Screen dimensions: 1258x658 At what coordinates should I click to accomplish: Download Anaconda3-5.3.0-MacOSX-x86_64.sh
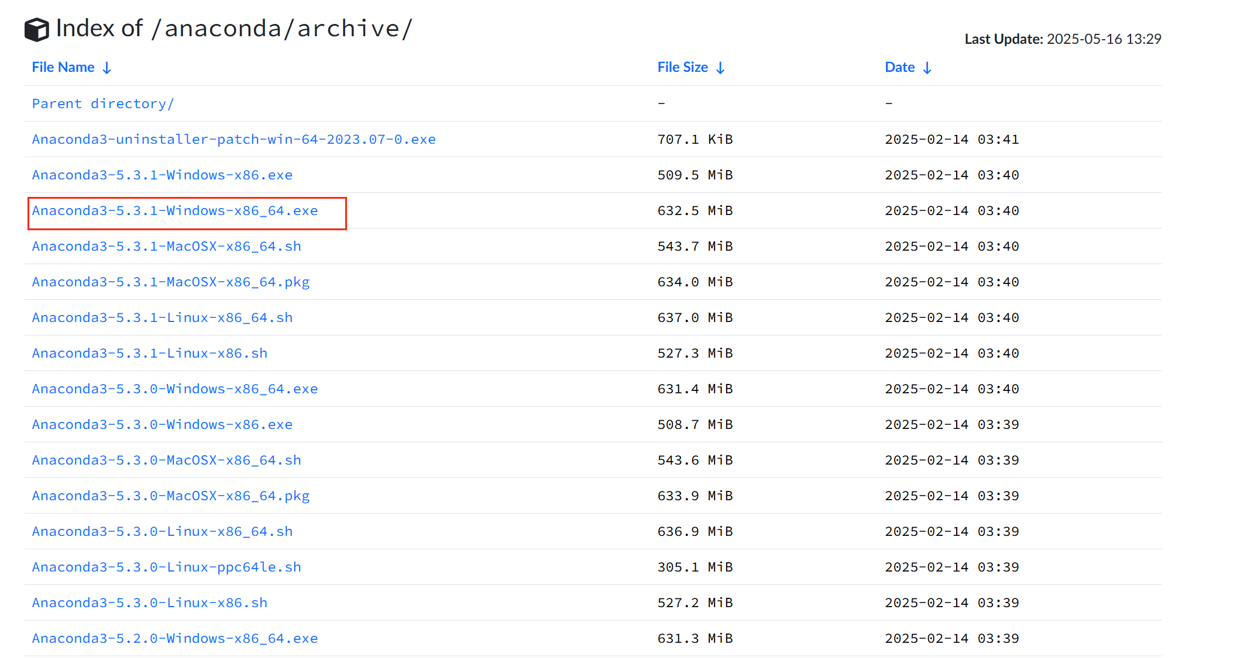(x=167, y=460)
